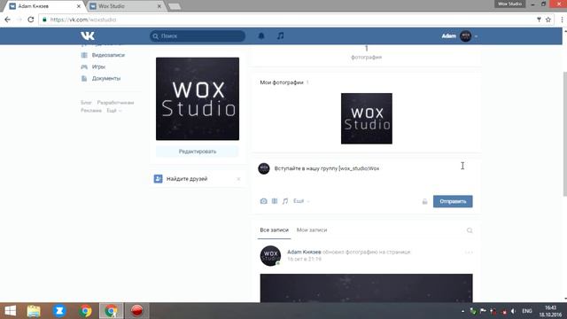Click the Редактировать button

point(198,152)
